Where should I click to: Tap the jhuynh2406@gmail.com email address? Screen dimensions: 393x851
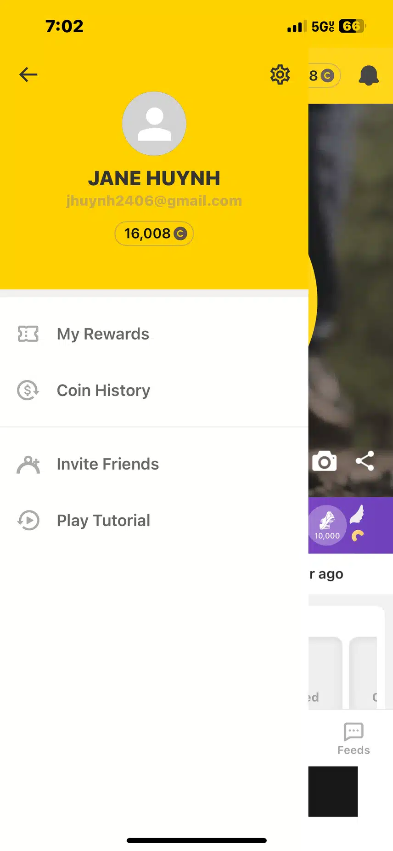154,201
